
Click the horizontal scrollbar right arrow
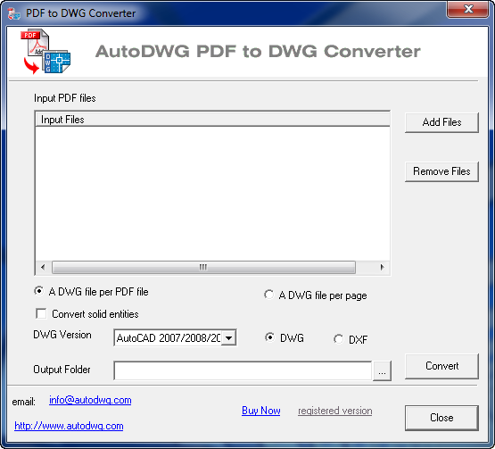point(382,267)
